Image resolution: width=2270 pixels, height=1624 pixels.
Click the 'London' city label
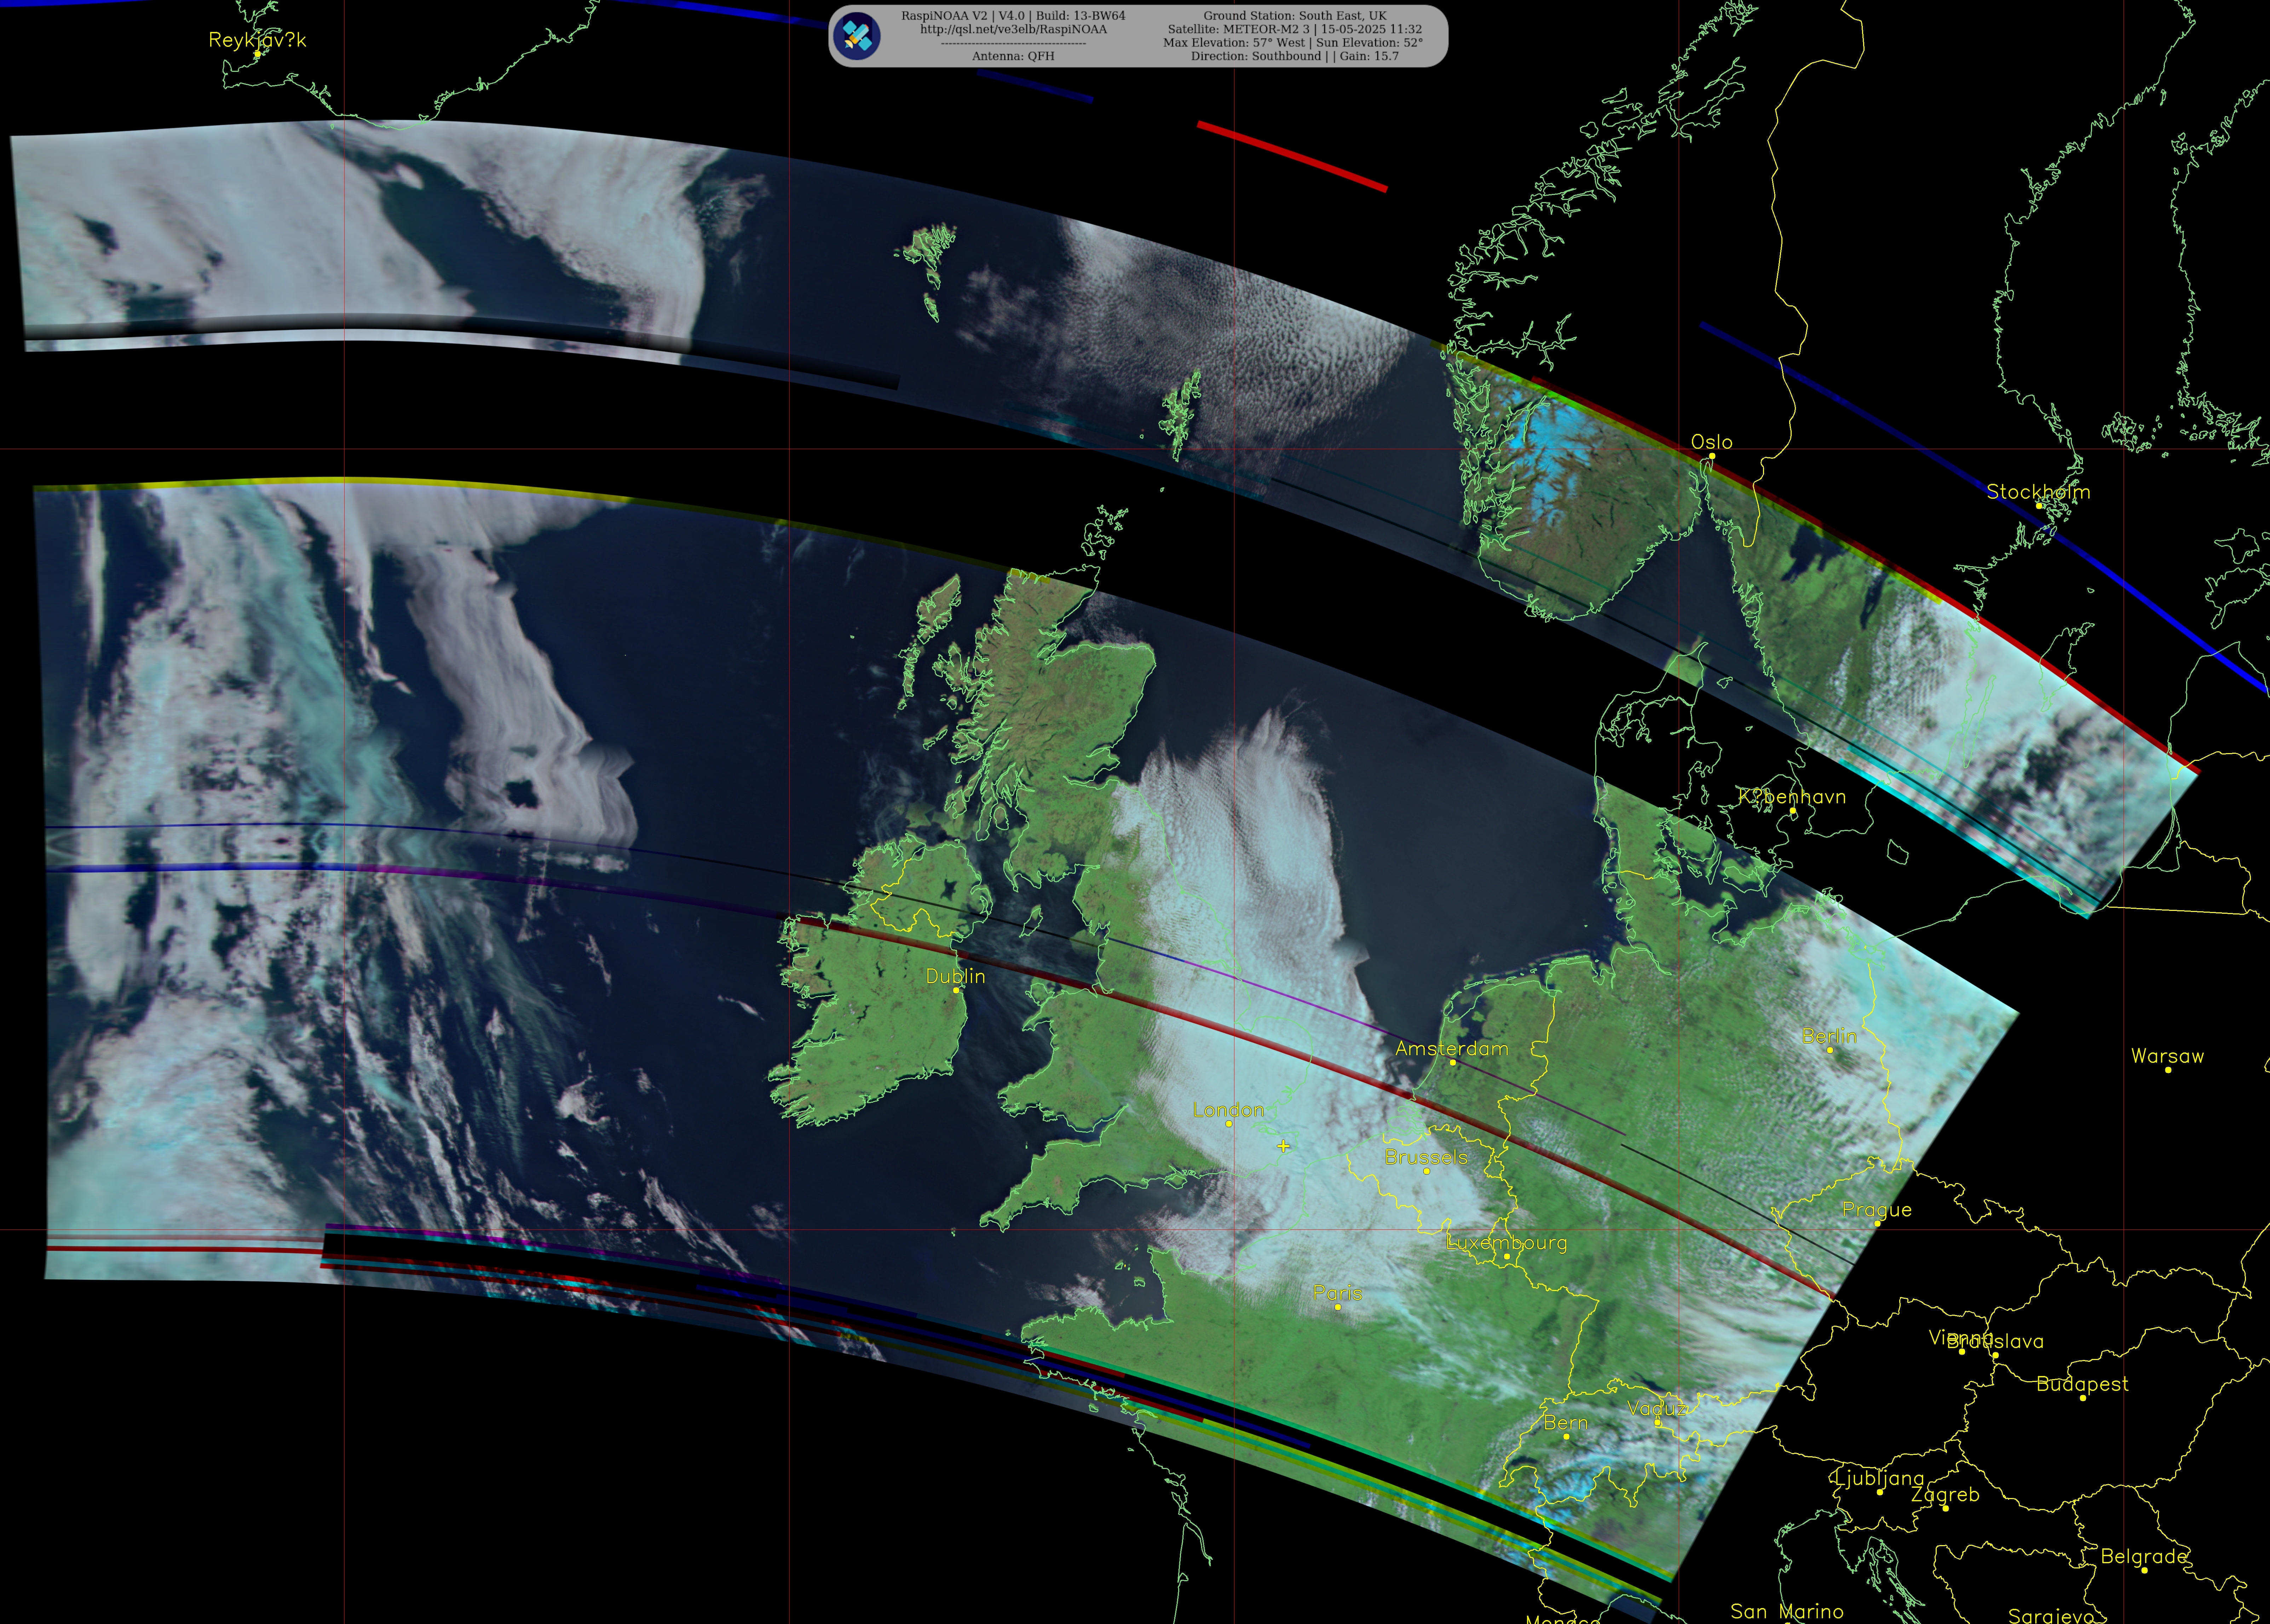(1228, 1110)
